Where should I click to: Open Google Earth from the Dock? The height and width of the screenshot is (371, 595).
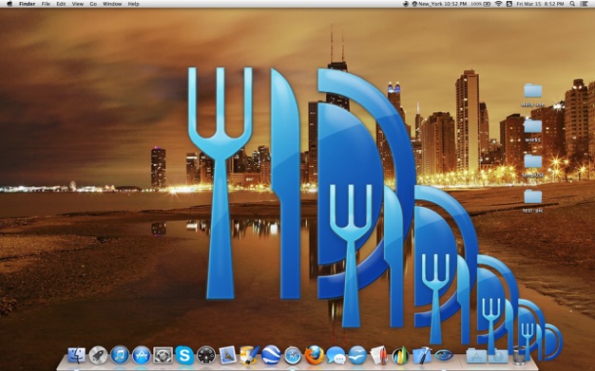271,356
